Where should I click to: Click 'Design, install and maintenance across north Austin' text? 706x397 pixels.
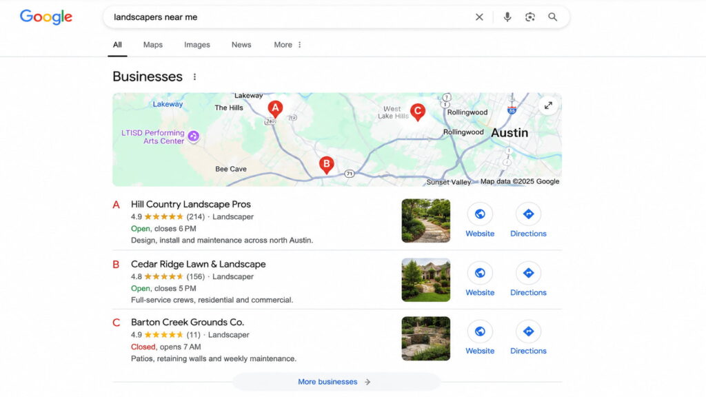221,241
